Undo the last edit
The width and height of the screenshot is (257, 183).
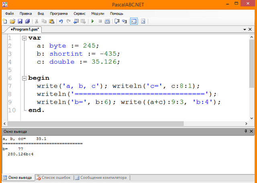coord(61,21)
